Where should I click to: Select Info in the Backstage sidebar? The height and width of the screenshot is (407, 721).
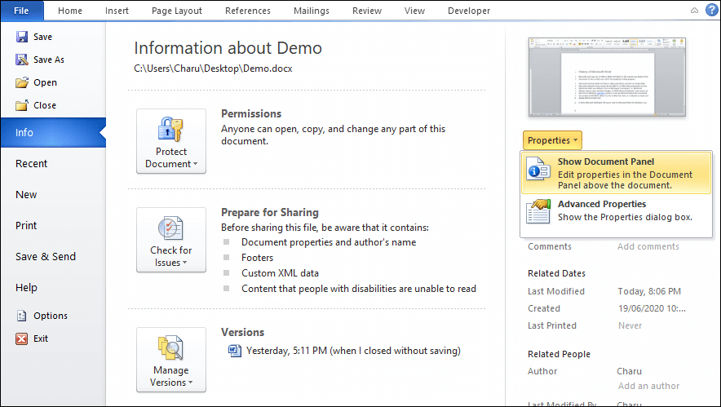click(x=53, y=132)
